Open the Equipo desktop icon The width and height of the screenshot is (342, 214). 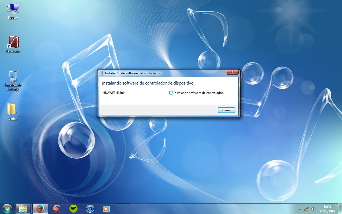coord(13,11)
